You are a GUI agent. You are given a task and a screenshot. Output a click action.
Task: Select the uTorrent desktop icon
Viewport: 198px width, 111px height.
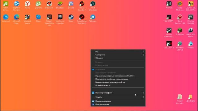point(38,4)
